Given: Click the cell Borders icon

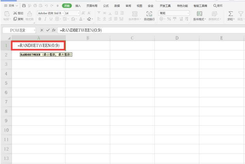Looking at the screenshot, I should click(57, 19).
